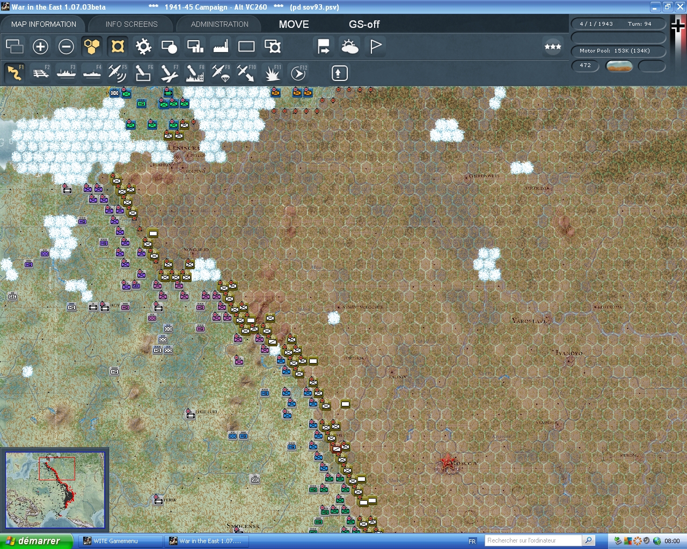Toggle the rectangle with bar chart icon
The width and height of the screenshot is (687, 549).
pyautogui.click(x=195, y=47)
